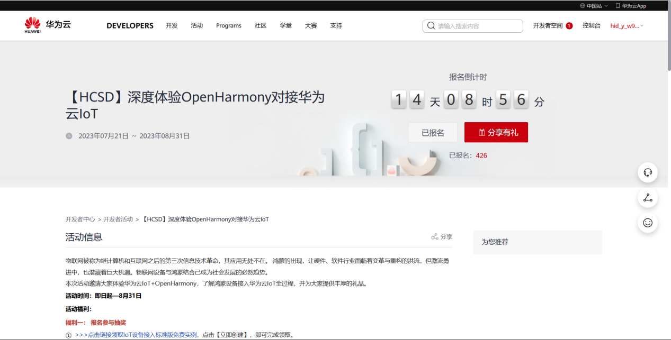Click the event title heading text
This screenshot has height=340, width=671.
tap(195, 106)
